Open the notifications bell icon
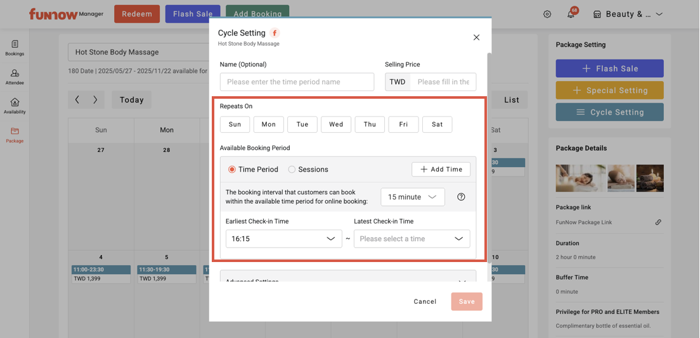The image size is (700, 338). 571,14
